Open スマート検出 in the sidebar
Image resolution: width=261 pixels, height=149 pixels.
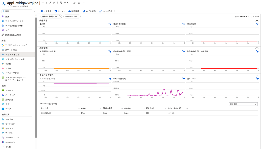[11, 50]
